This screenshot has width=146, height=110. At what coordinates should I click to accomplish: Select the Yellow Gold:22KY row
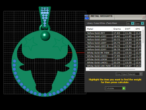coord(113,50)
